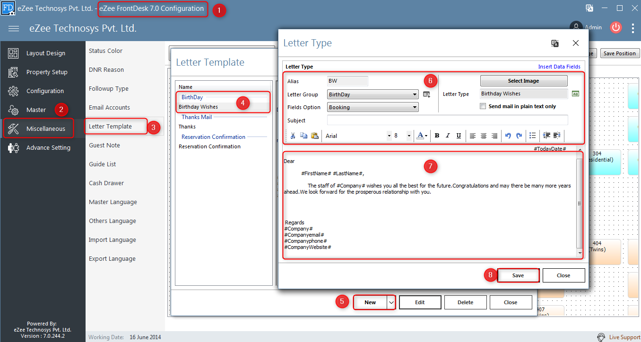
Task: Click Save Position button
Action: click(619, 53)
